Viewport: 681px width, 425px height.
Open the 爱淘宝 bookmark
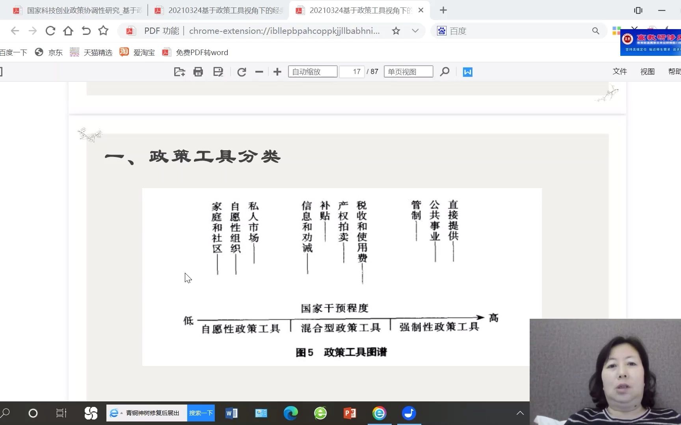click(x=137, y=52)
